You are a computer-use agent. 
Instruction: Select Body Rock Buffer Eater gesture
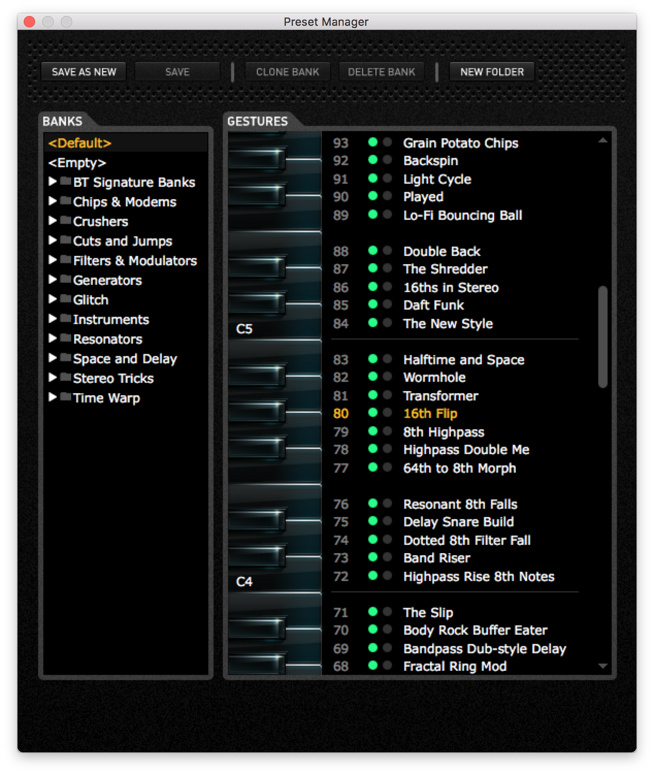pos(475,630)
